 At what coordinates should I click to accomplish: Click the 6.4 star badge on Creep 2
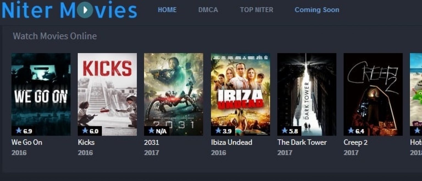(x=356, y=131)
